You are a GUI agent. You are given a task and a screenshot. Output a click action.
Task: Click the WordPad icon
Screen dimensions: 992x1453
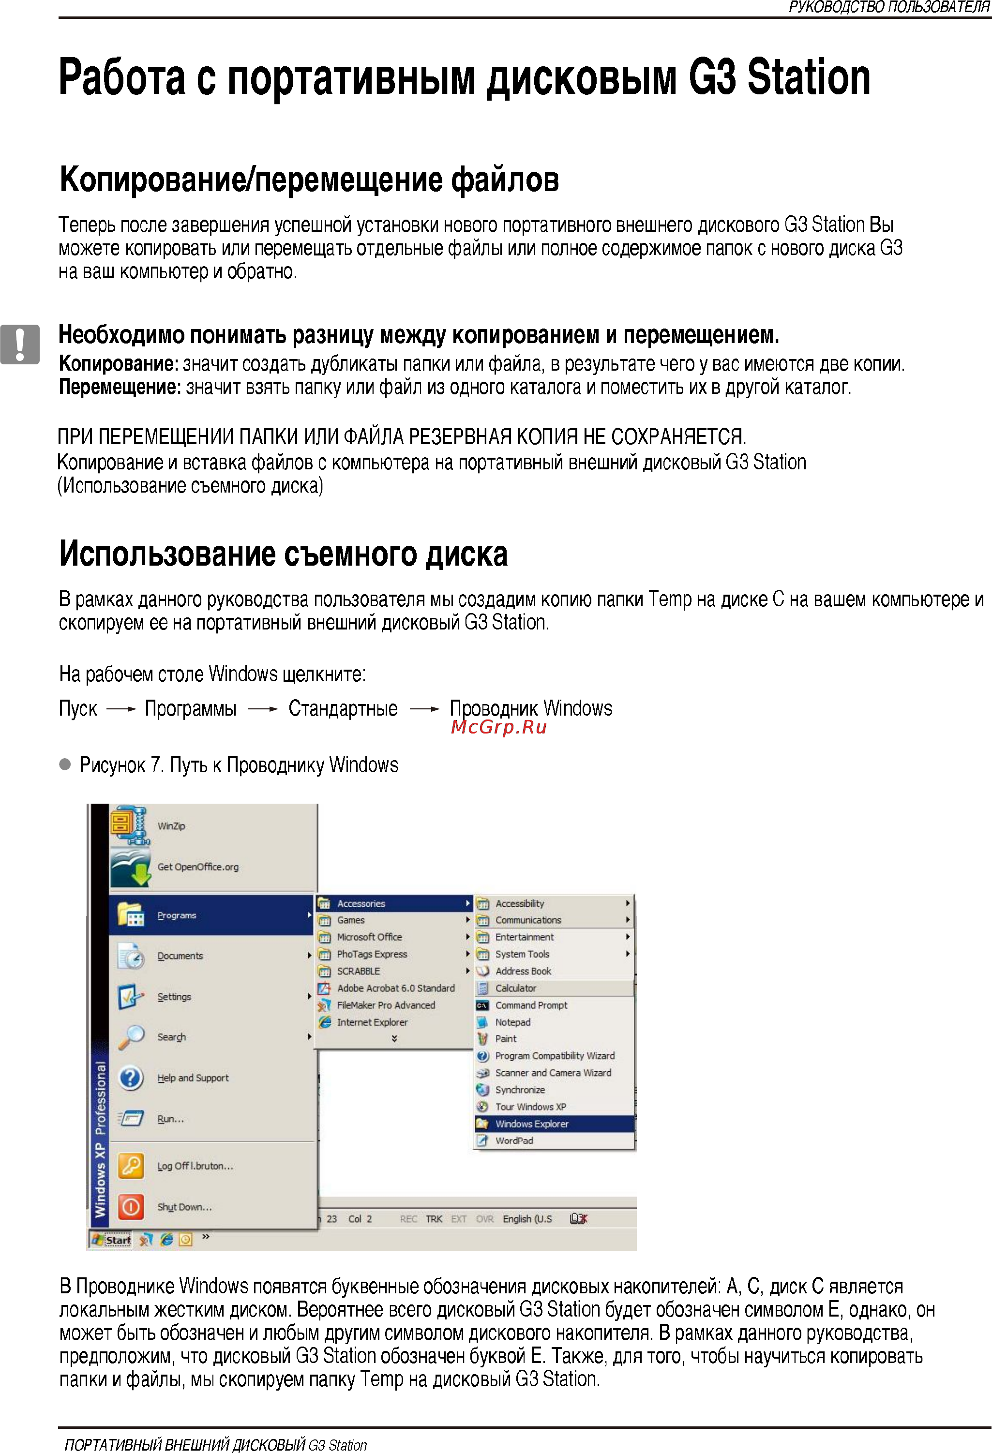482,1140
